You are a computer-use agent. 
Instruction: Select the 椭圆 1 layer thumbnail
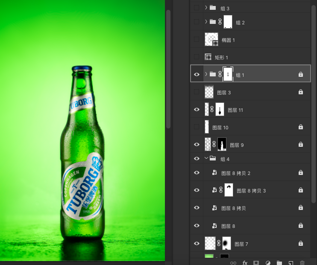tap(211, 39)
